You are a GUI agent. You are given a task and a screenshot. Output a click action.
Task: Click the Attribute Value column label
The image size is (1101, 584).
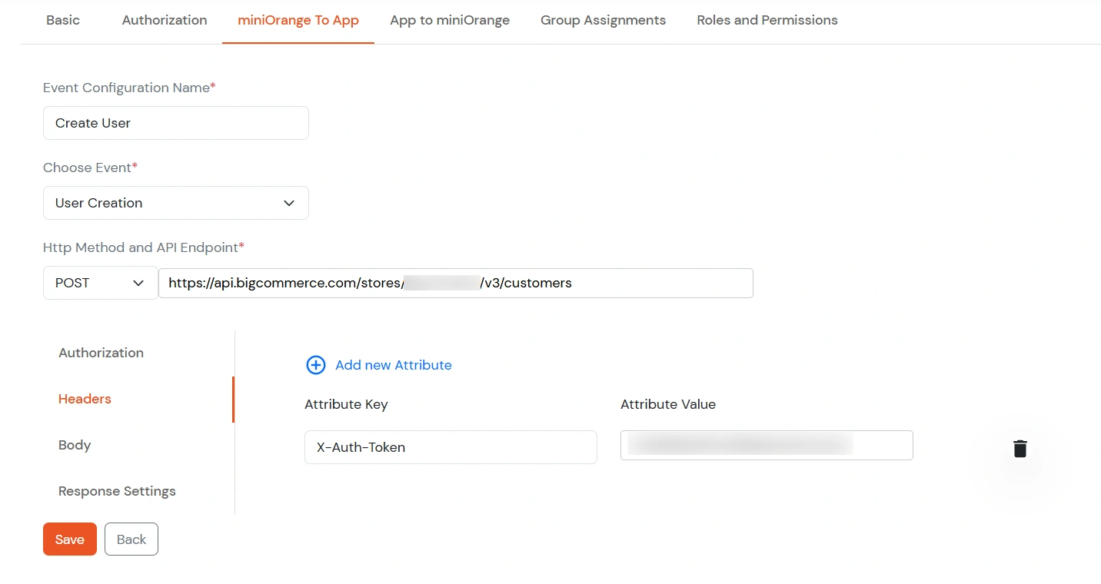point(668,404)
